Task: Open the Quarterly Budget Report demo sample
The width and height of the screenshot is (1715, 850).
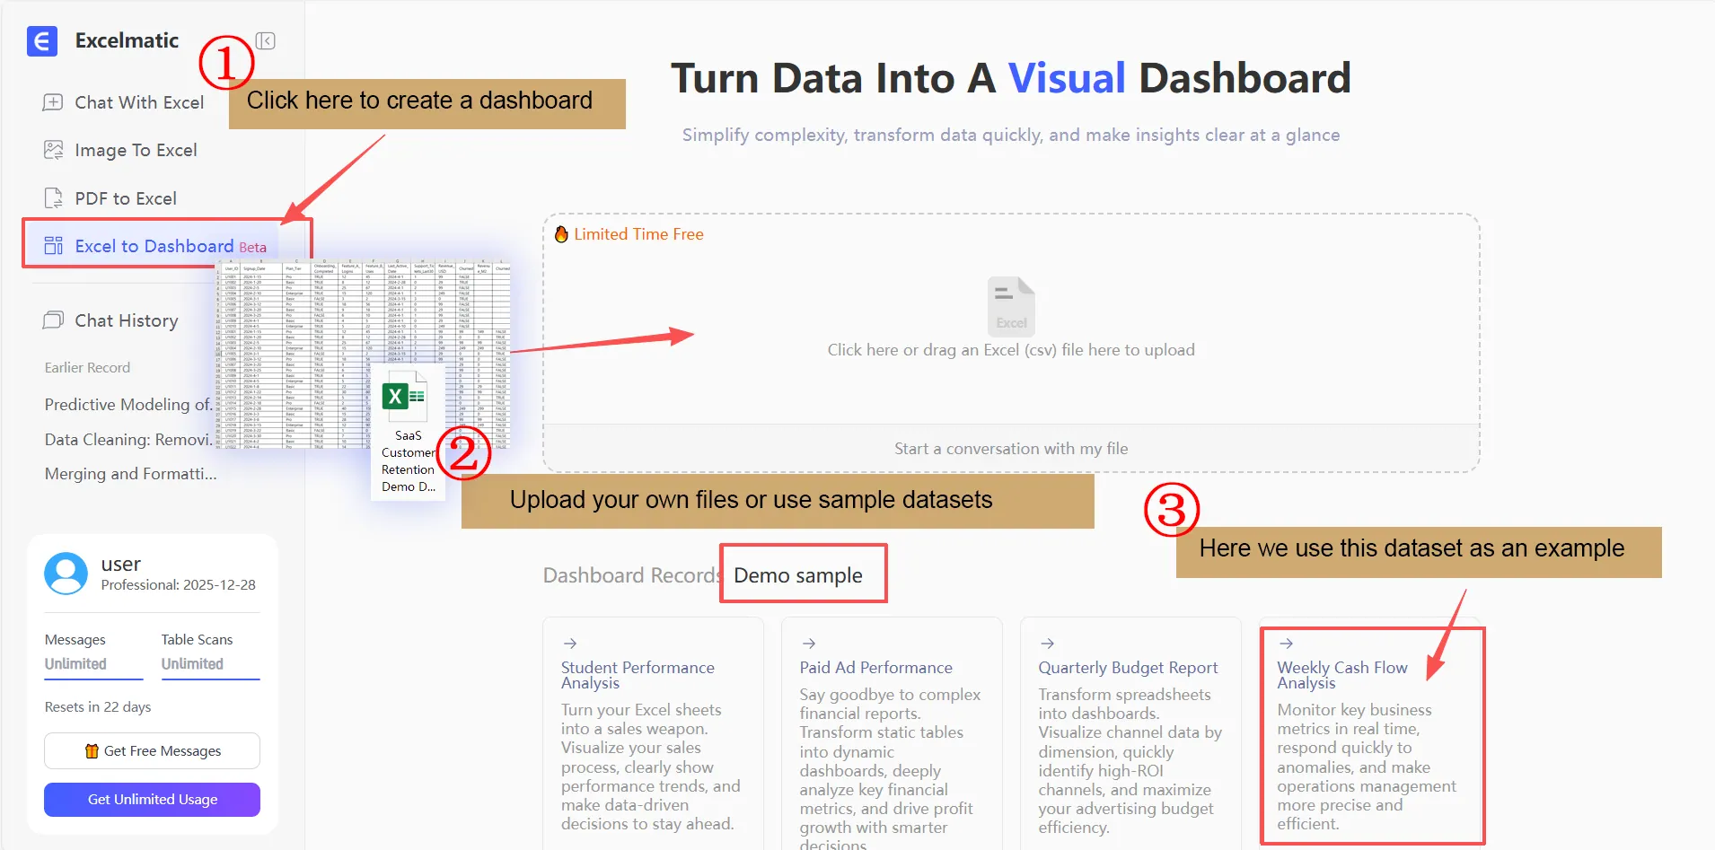Action: point(1048,643)
